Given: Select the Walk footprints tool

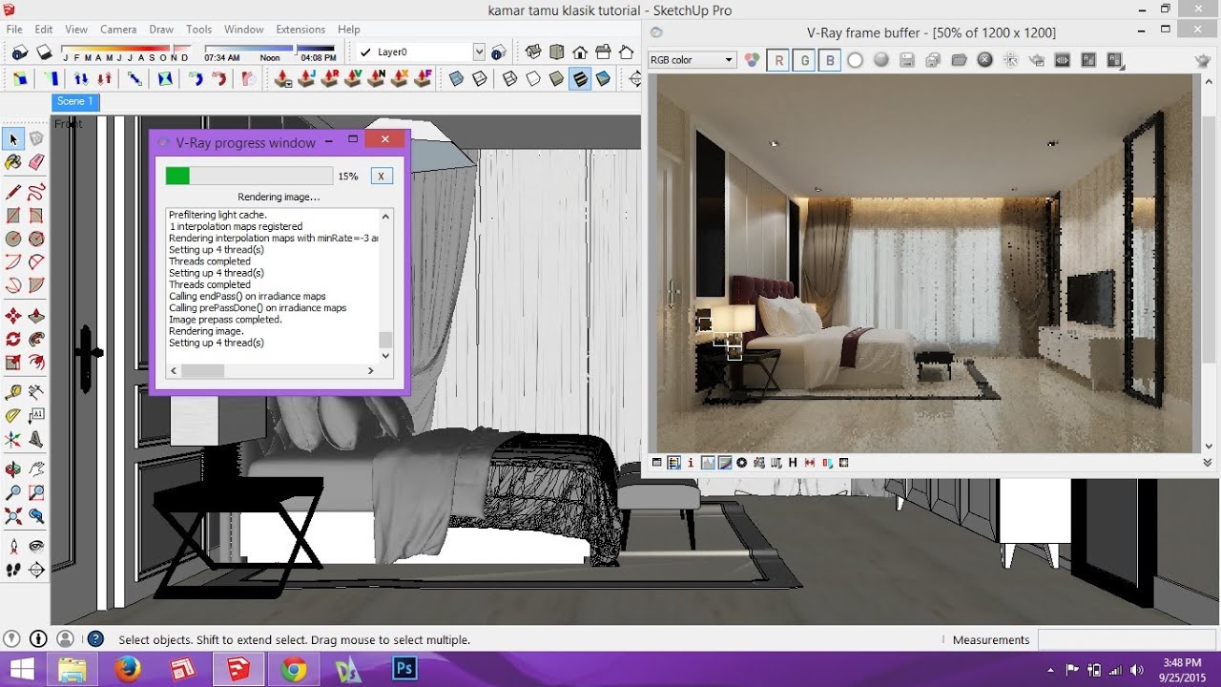Looking at the screenshot, I should coord(13,570).
